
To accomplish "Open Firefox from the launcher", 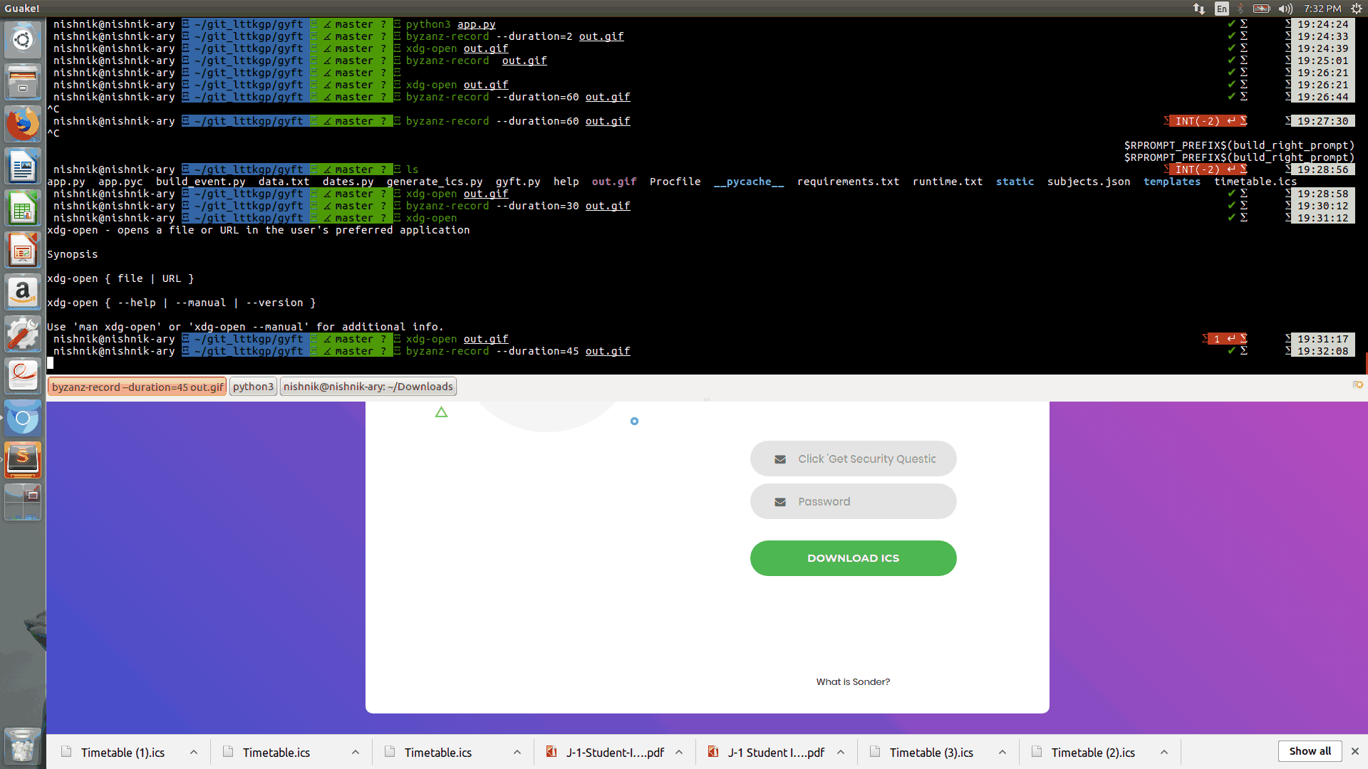I will (23, 125).
